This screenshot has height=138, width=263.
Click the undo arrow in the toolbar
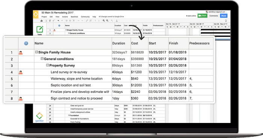58,21
